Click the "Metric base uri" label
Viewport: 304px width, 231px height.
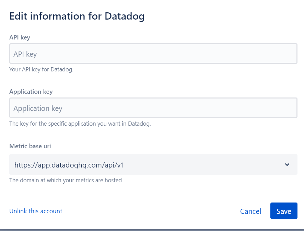(30, 146)
